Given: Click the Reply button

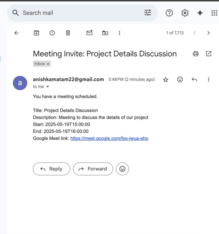Looking at the screenshot, I should click(x=51, y=169).
